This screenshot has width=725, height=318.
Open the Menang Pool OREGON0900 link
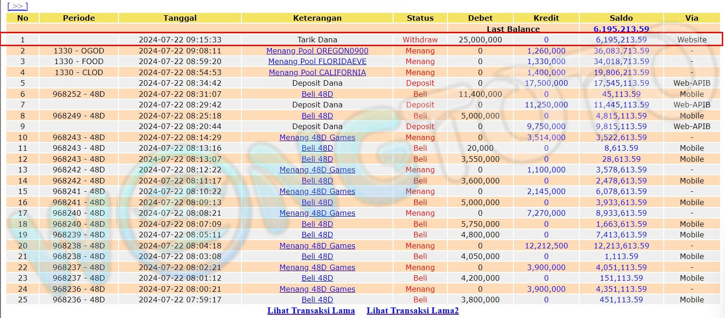[x=317, y=51]
